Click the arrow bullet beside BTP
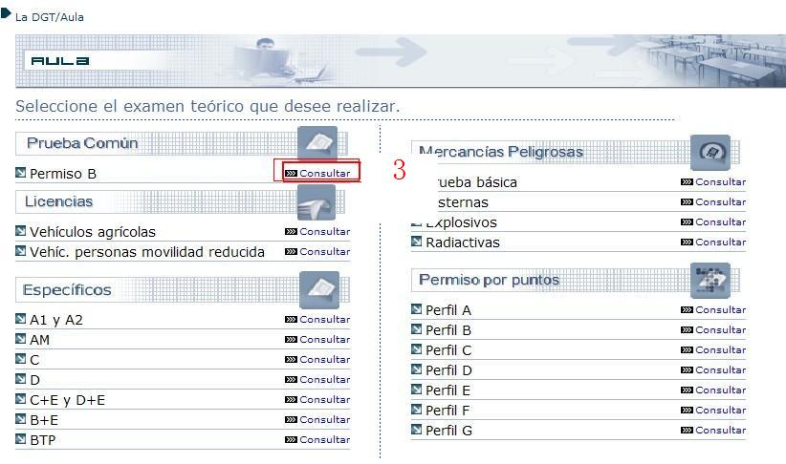Image resolution: width=786 pixels, height=464 pixels. 21,439
